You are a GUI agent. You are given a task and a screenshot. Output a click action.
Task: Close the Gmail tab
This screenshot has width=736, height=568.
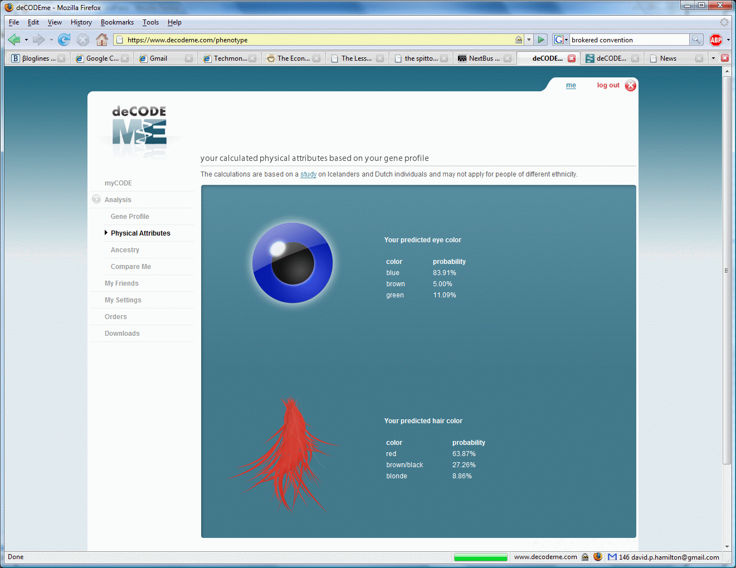(189, 58)
